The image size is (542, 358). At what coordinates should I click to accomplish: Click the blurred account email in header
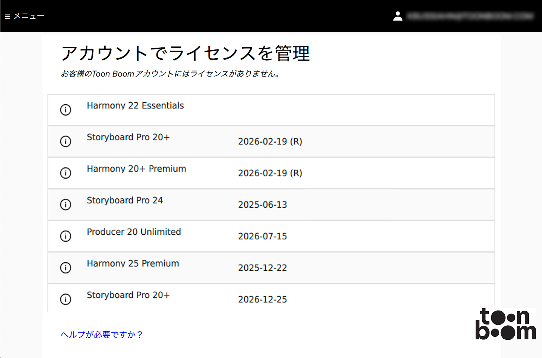(x=470, y=16)
